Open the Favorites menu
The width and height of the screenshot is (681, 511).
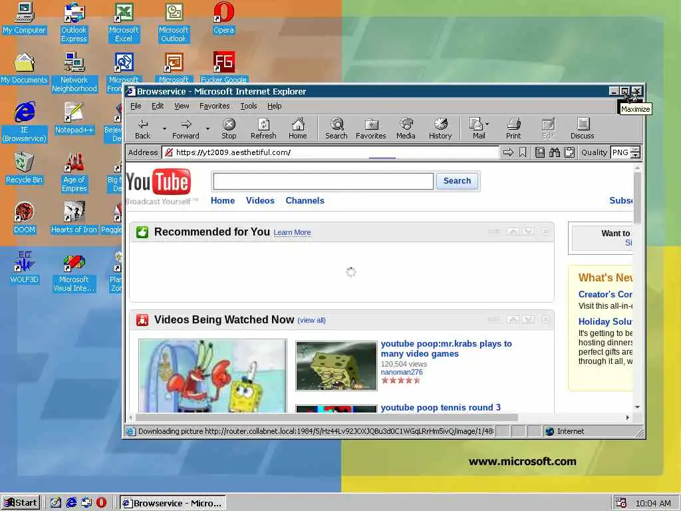pos(215,106)
